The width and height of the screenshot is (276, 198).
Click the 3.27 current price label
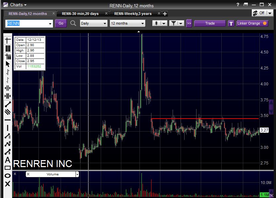(264, 130)
